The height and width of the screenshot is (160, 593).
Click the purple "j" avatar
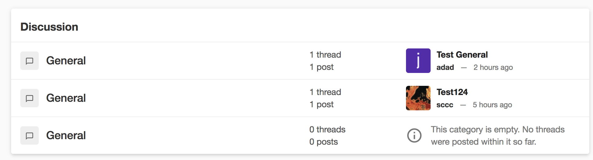pyautogui.click(x=418, y=61)
